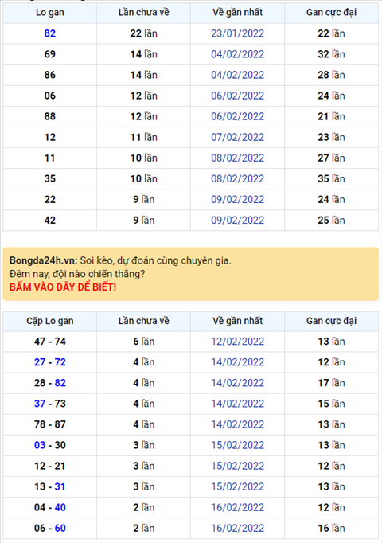Click the pair 28 - 82

[x=50, y=383]
